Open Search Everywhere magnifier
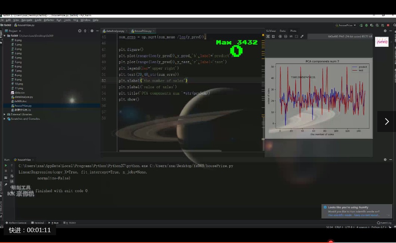This screenshot has height=243, width=396. 395,25
